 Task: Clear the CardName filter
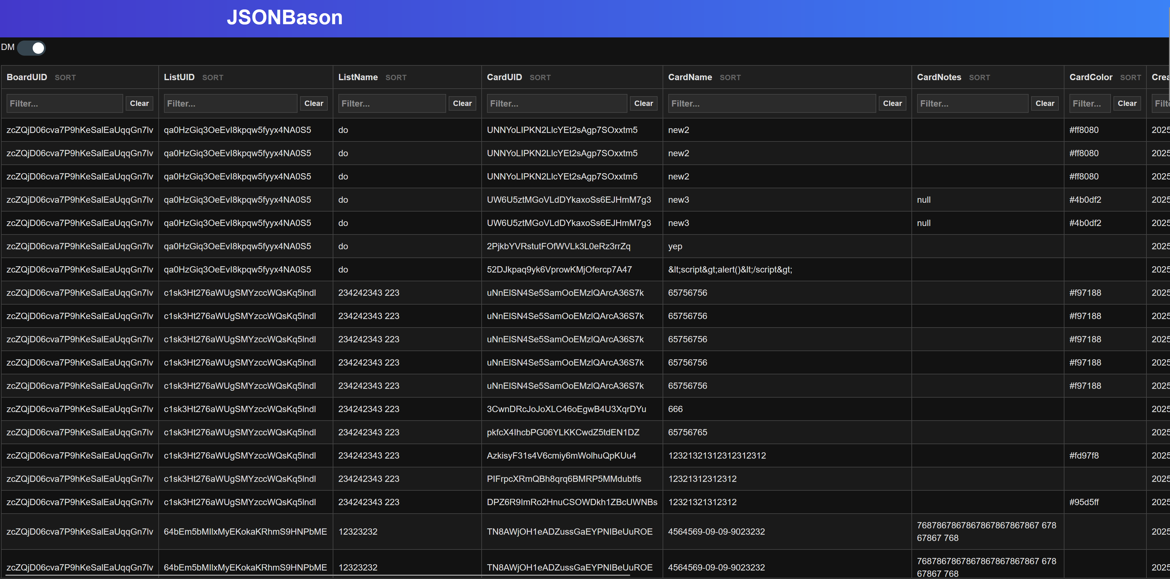coord(893,104)
